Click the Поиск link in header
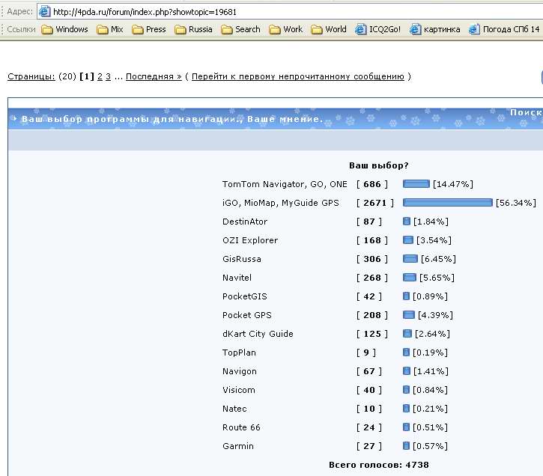Viewport: 543px width, 476px height. (x=526, y=112)
